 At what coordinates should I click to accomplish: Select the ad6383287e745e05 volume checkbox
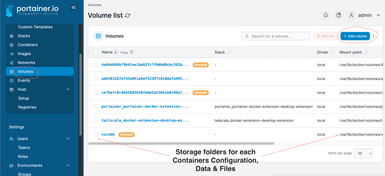click(96, 79)
